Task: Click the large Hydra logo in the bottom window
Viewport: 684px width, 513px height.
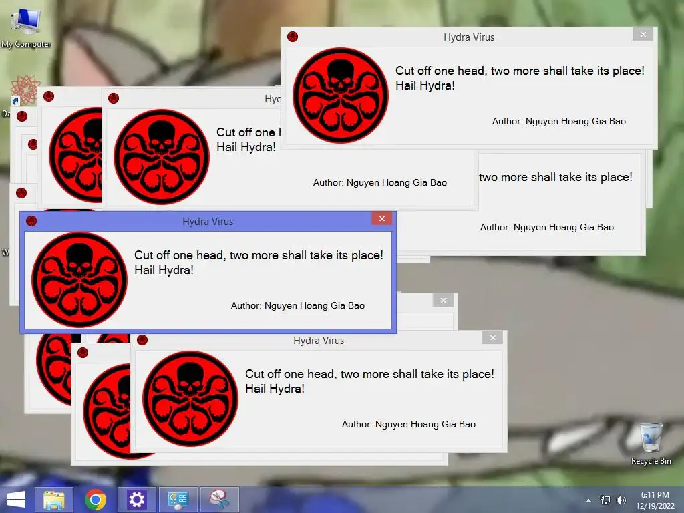Action: tap(190, 399)
